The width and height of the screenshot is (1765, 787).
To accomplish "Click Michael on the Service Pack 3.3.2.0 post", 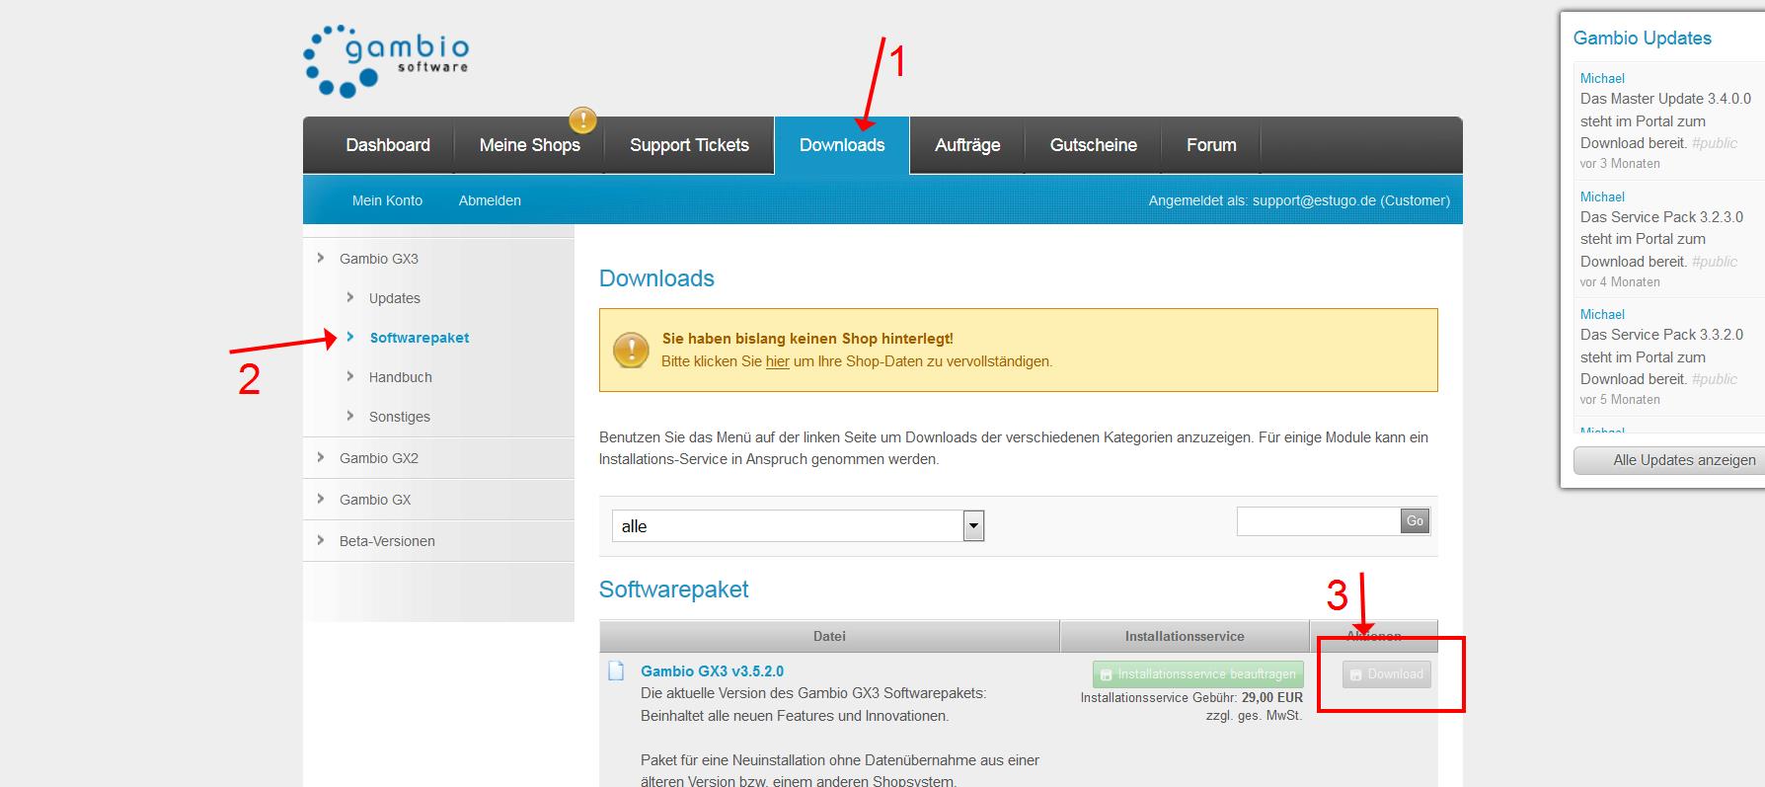I will coord(1602,314).
